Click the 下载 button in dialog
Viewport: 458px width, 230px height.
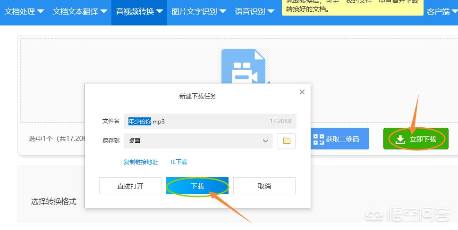point(197,186)
